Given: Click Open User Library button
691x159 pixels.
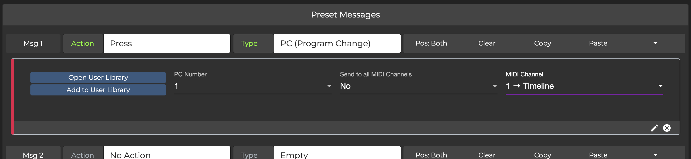Looking at the screenshot, I should (x=98, y=77).
